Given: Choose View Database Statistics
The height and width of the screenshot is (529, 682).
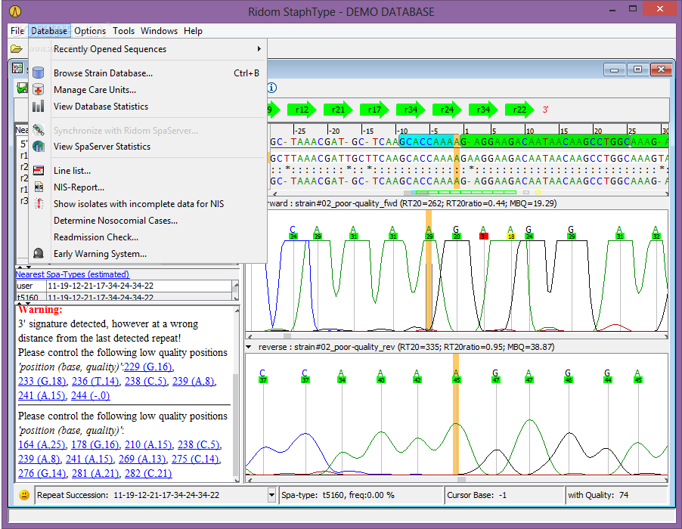Looking at the screenshot, I should [148, 106].
